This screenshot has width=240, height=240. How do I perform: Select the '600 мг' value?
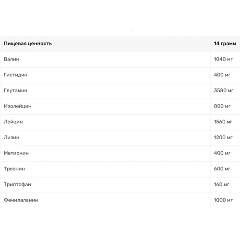[x=222, y=169]
